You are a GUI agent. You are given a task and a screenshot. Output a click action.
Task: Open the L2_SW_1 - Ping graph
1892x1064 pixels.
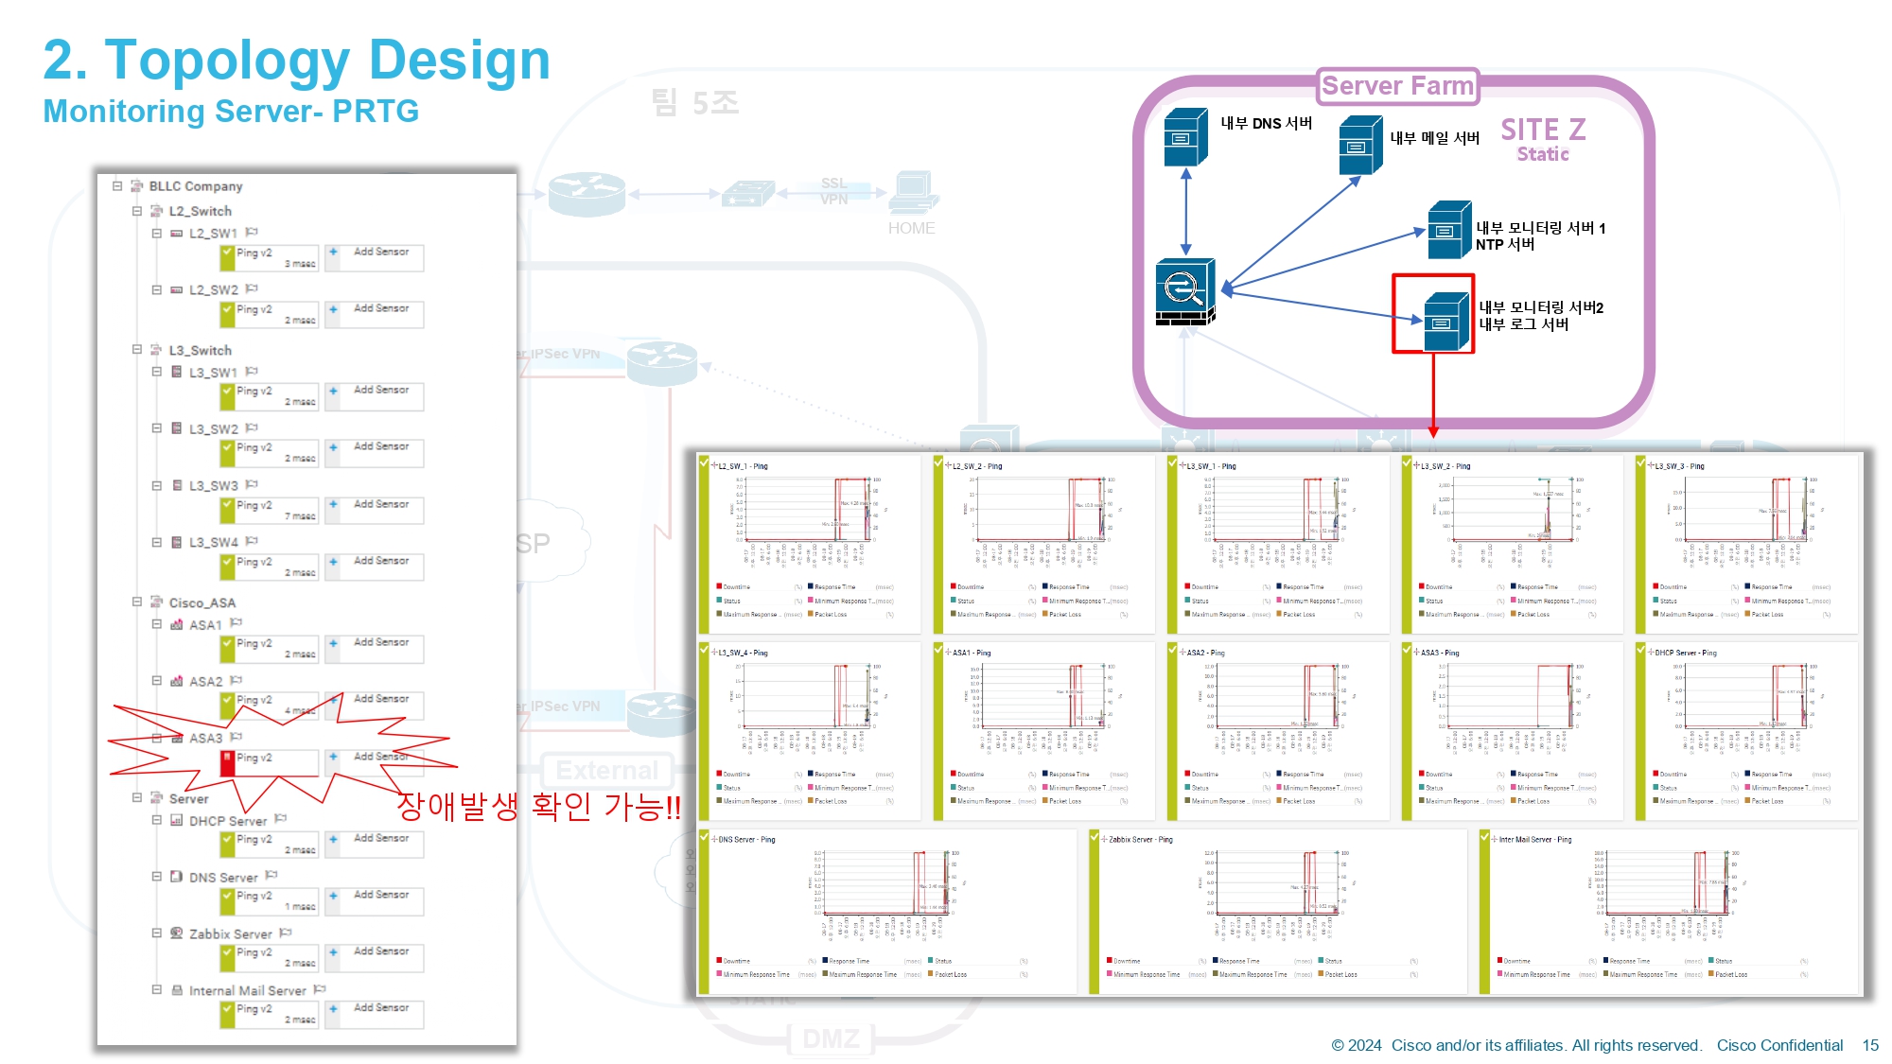tap(810, 545)
